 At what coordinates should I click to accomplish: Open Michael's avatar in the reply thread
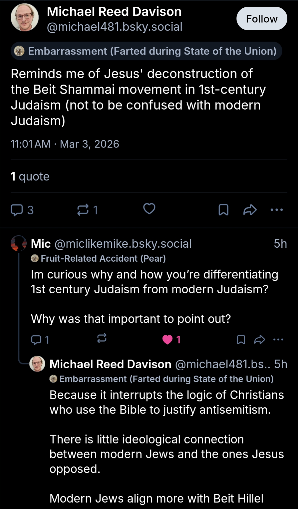click(x=37, y=364)
